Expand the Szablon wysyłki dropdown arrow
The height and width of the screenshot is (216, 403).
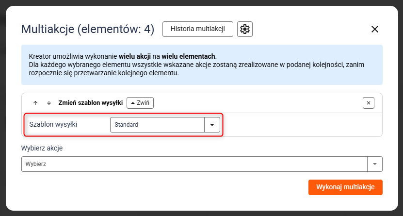point(212,125)
